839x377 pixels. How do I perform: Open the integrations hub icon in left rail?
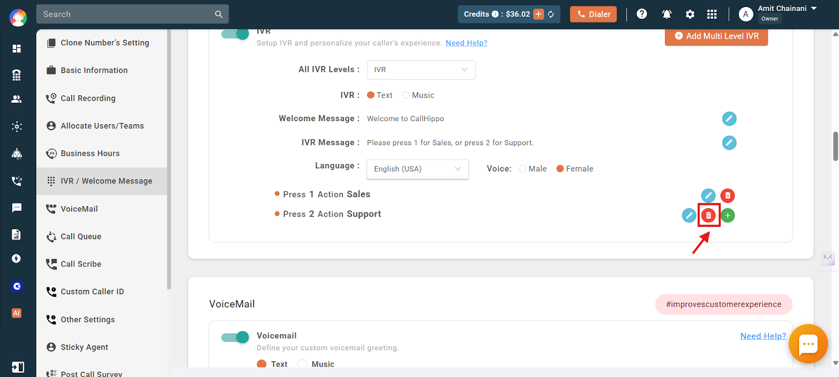coord(17,126)
